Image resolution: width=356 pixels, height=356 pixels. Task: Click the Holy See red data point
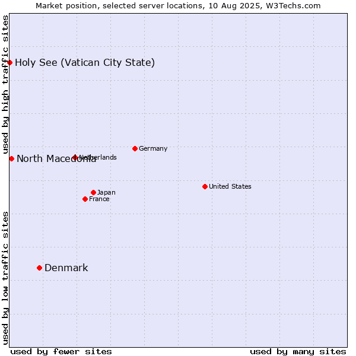9,62
